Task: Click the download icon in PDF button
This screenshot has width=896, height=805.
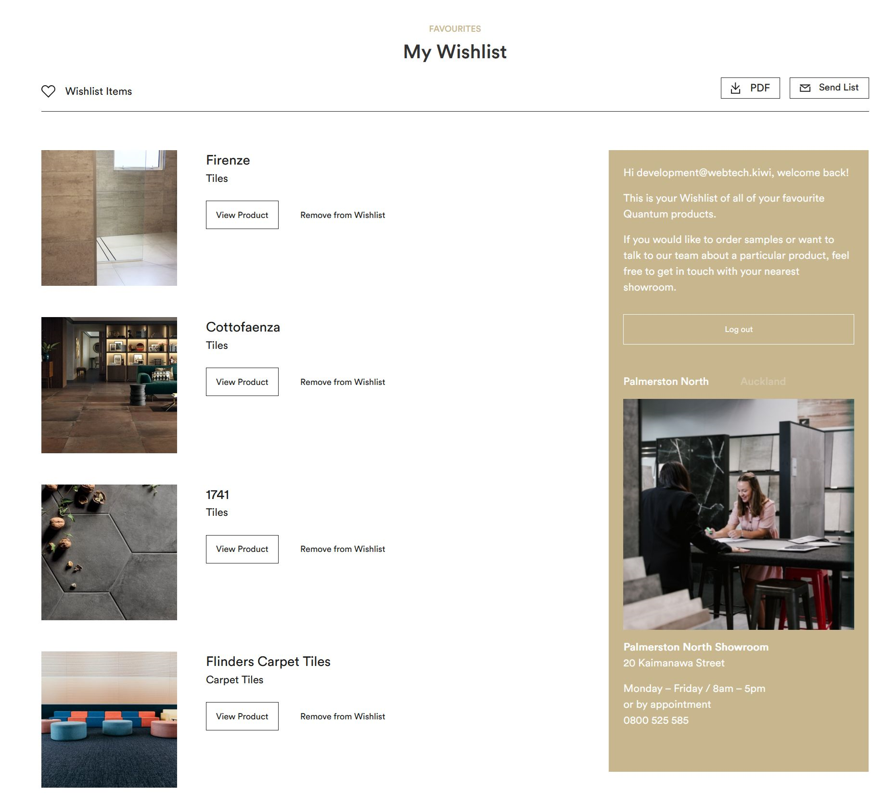Action: (x=735, y=88)
